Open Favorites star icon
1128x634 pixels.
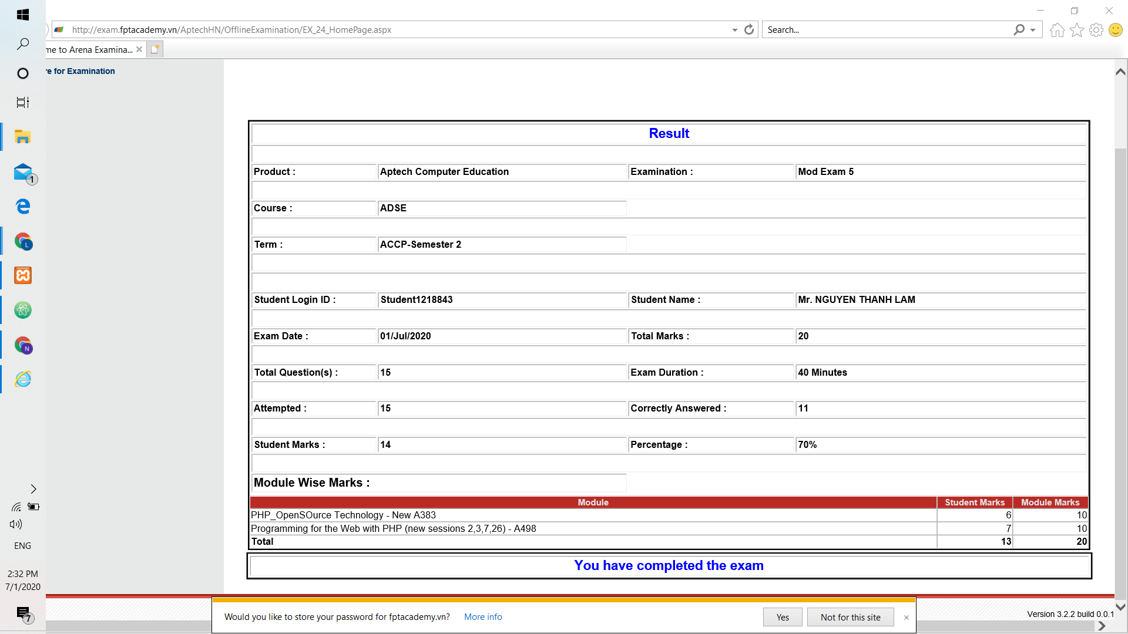1077,30
